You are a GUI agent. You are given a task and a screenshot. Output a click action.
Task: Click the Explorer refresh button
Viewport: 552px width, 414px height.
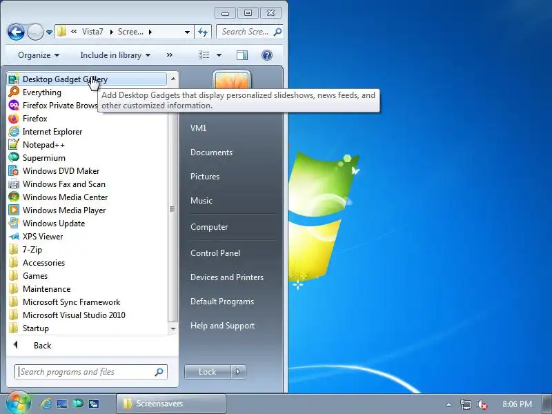(203, 32)
